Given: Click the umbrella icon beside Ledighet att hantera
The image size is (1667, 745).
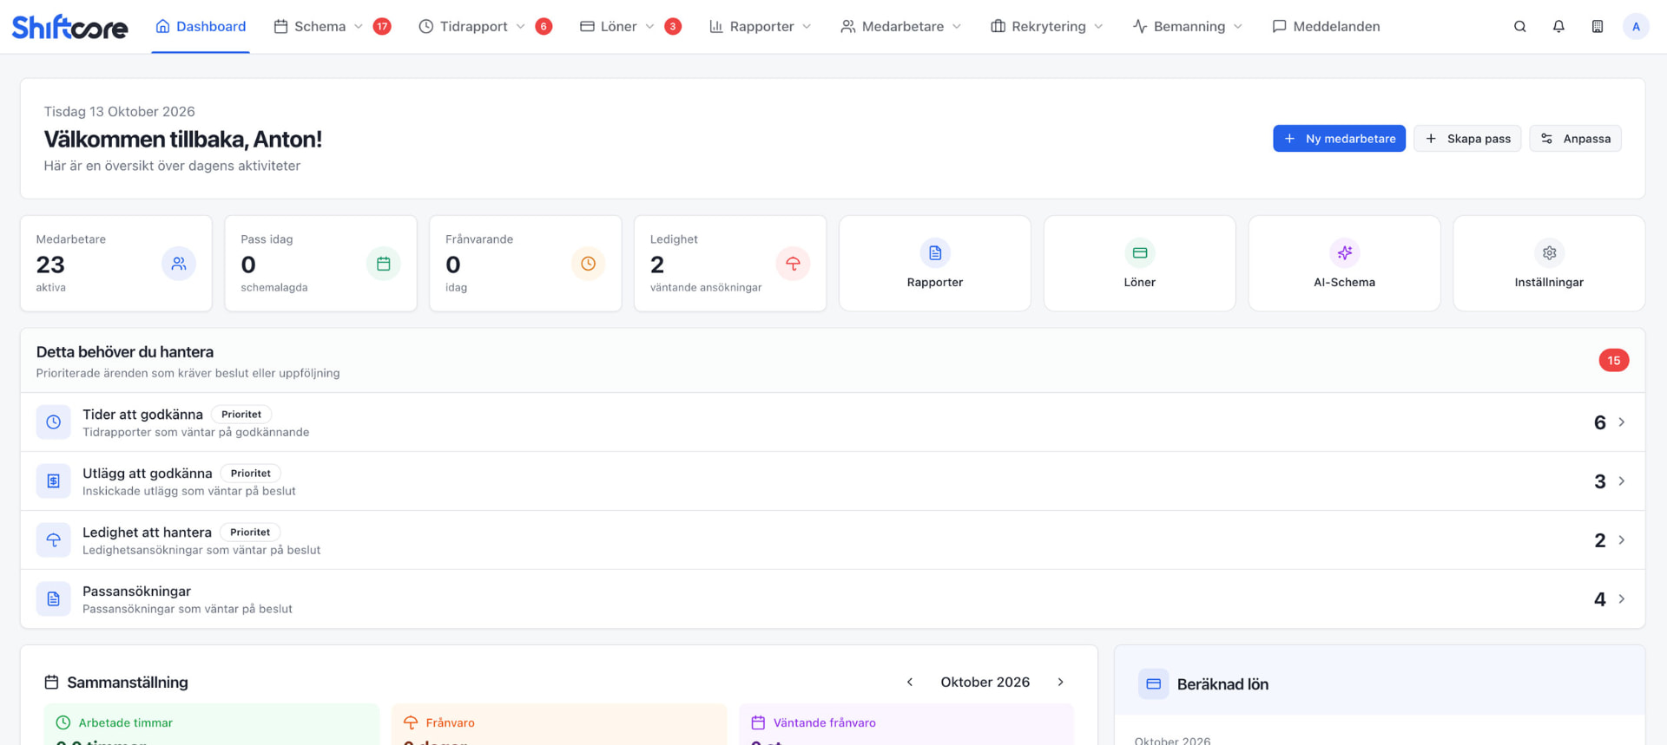Looking at the screenshot, I should click(x=54, y=540).
